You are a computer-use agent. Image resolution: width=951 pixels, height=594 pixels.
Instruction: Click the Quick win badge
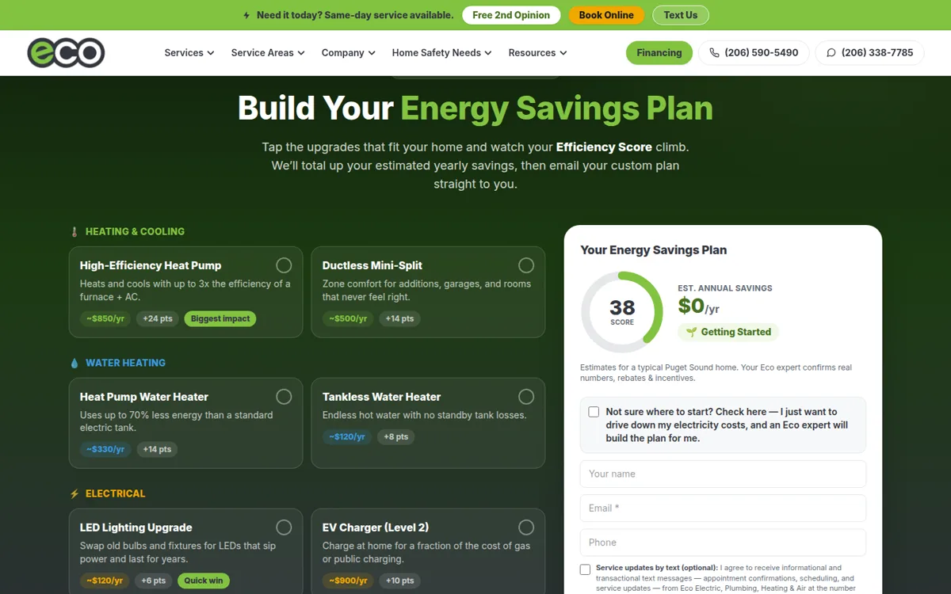(x=204, y=581)
